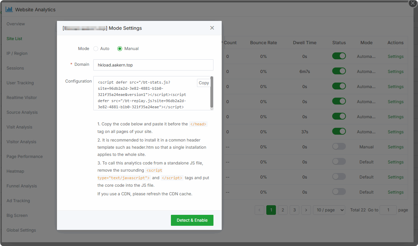Open Realtime Visitor in the sidebar

(22, 98)
